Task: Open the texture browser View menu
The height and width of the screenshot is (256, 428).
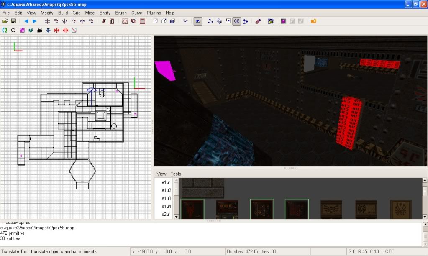Action: 161,174
